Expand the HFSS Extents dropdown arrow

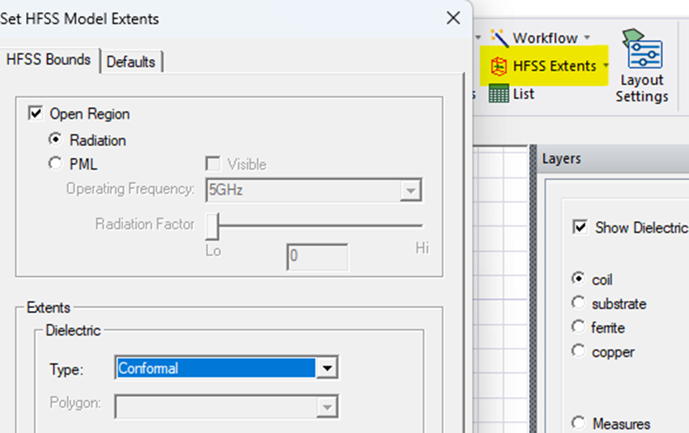pyautogui.click(x=606, y=66)
